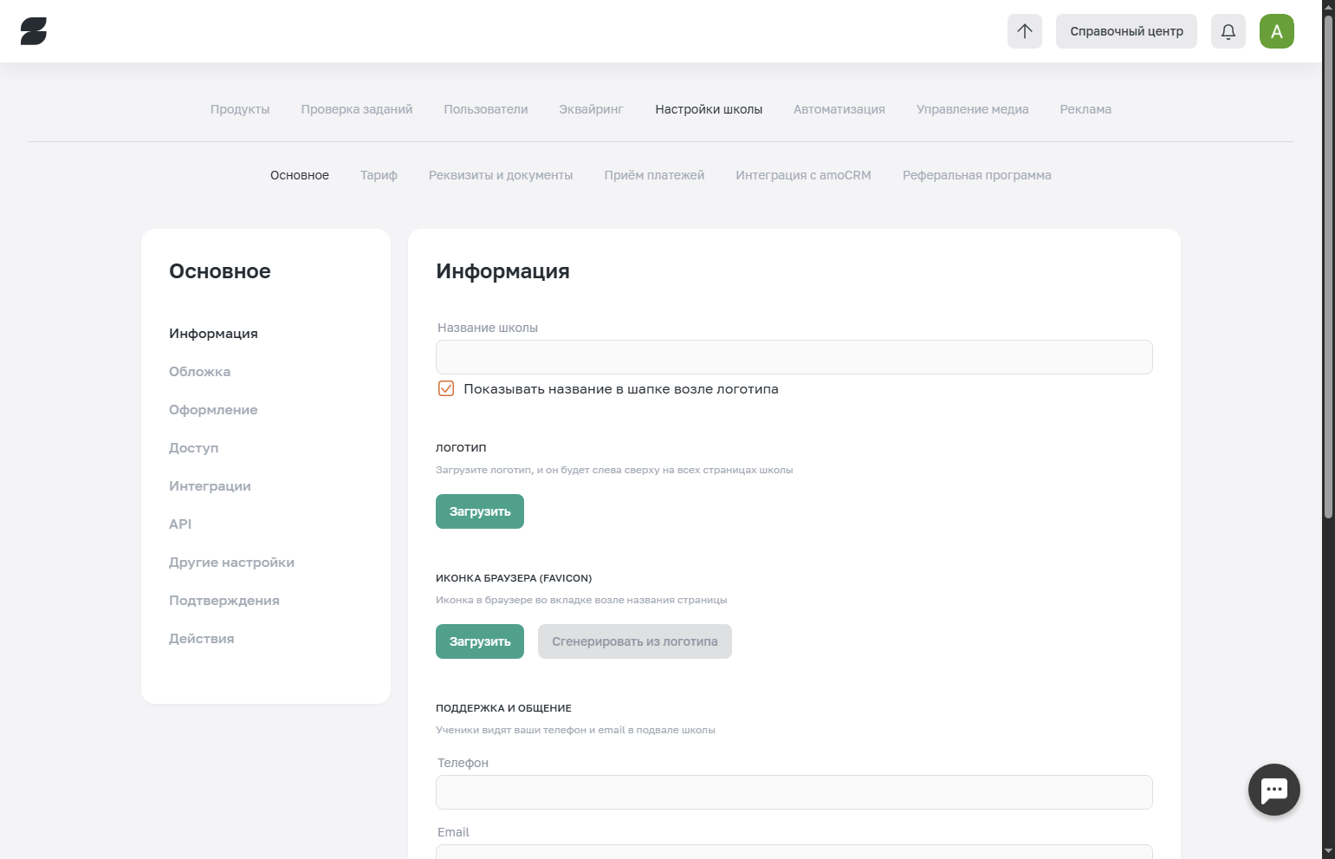The image size is (1335, 859).
Task: Open Реквизиты и документы sub-tab
Action: pyautogui.click(x=501, y=175)
